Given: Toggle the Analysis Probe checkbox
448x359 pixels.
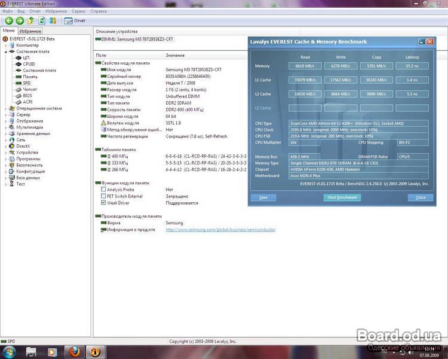Looking at the screenshot, I should tap(103, 190).
